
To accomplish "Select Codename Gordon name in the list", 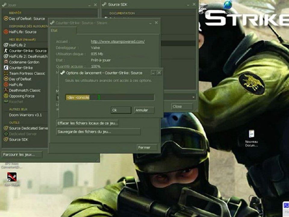I will click(x=24, y=62).
